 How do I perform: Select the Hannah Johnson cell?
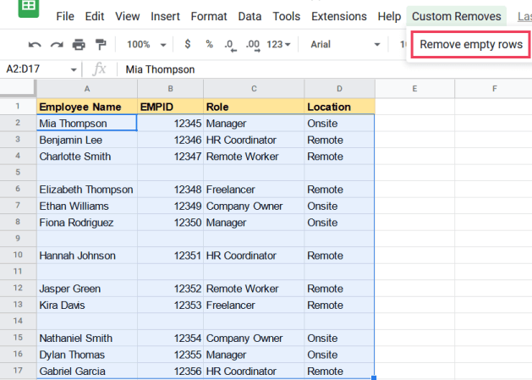tap(87, 256)
